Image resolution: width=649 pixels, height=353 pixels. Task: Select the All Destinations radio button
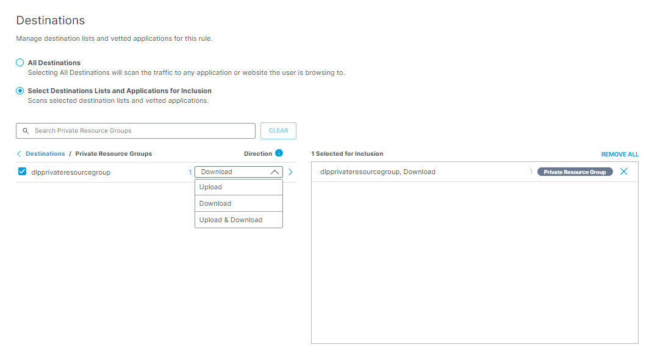tap(20, 63)
